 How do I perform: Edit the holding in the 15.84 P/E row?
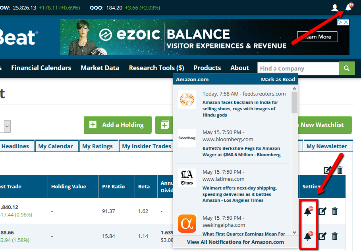tap(322, 236)
